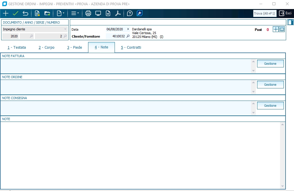Click Gestione button for Note Ordine
This screenshot has width=294, height=191.
click(x=270, y=85)
